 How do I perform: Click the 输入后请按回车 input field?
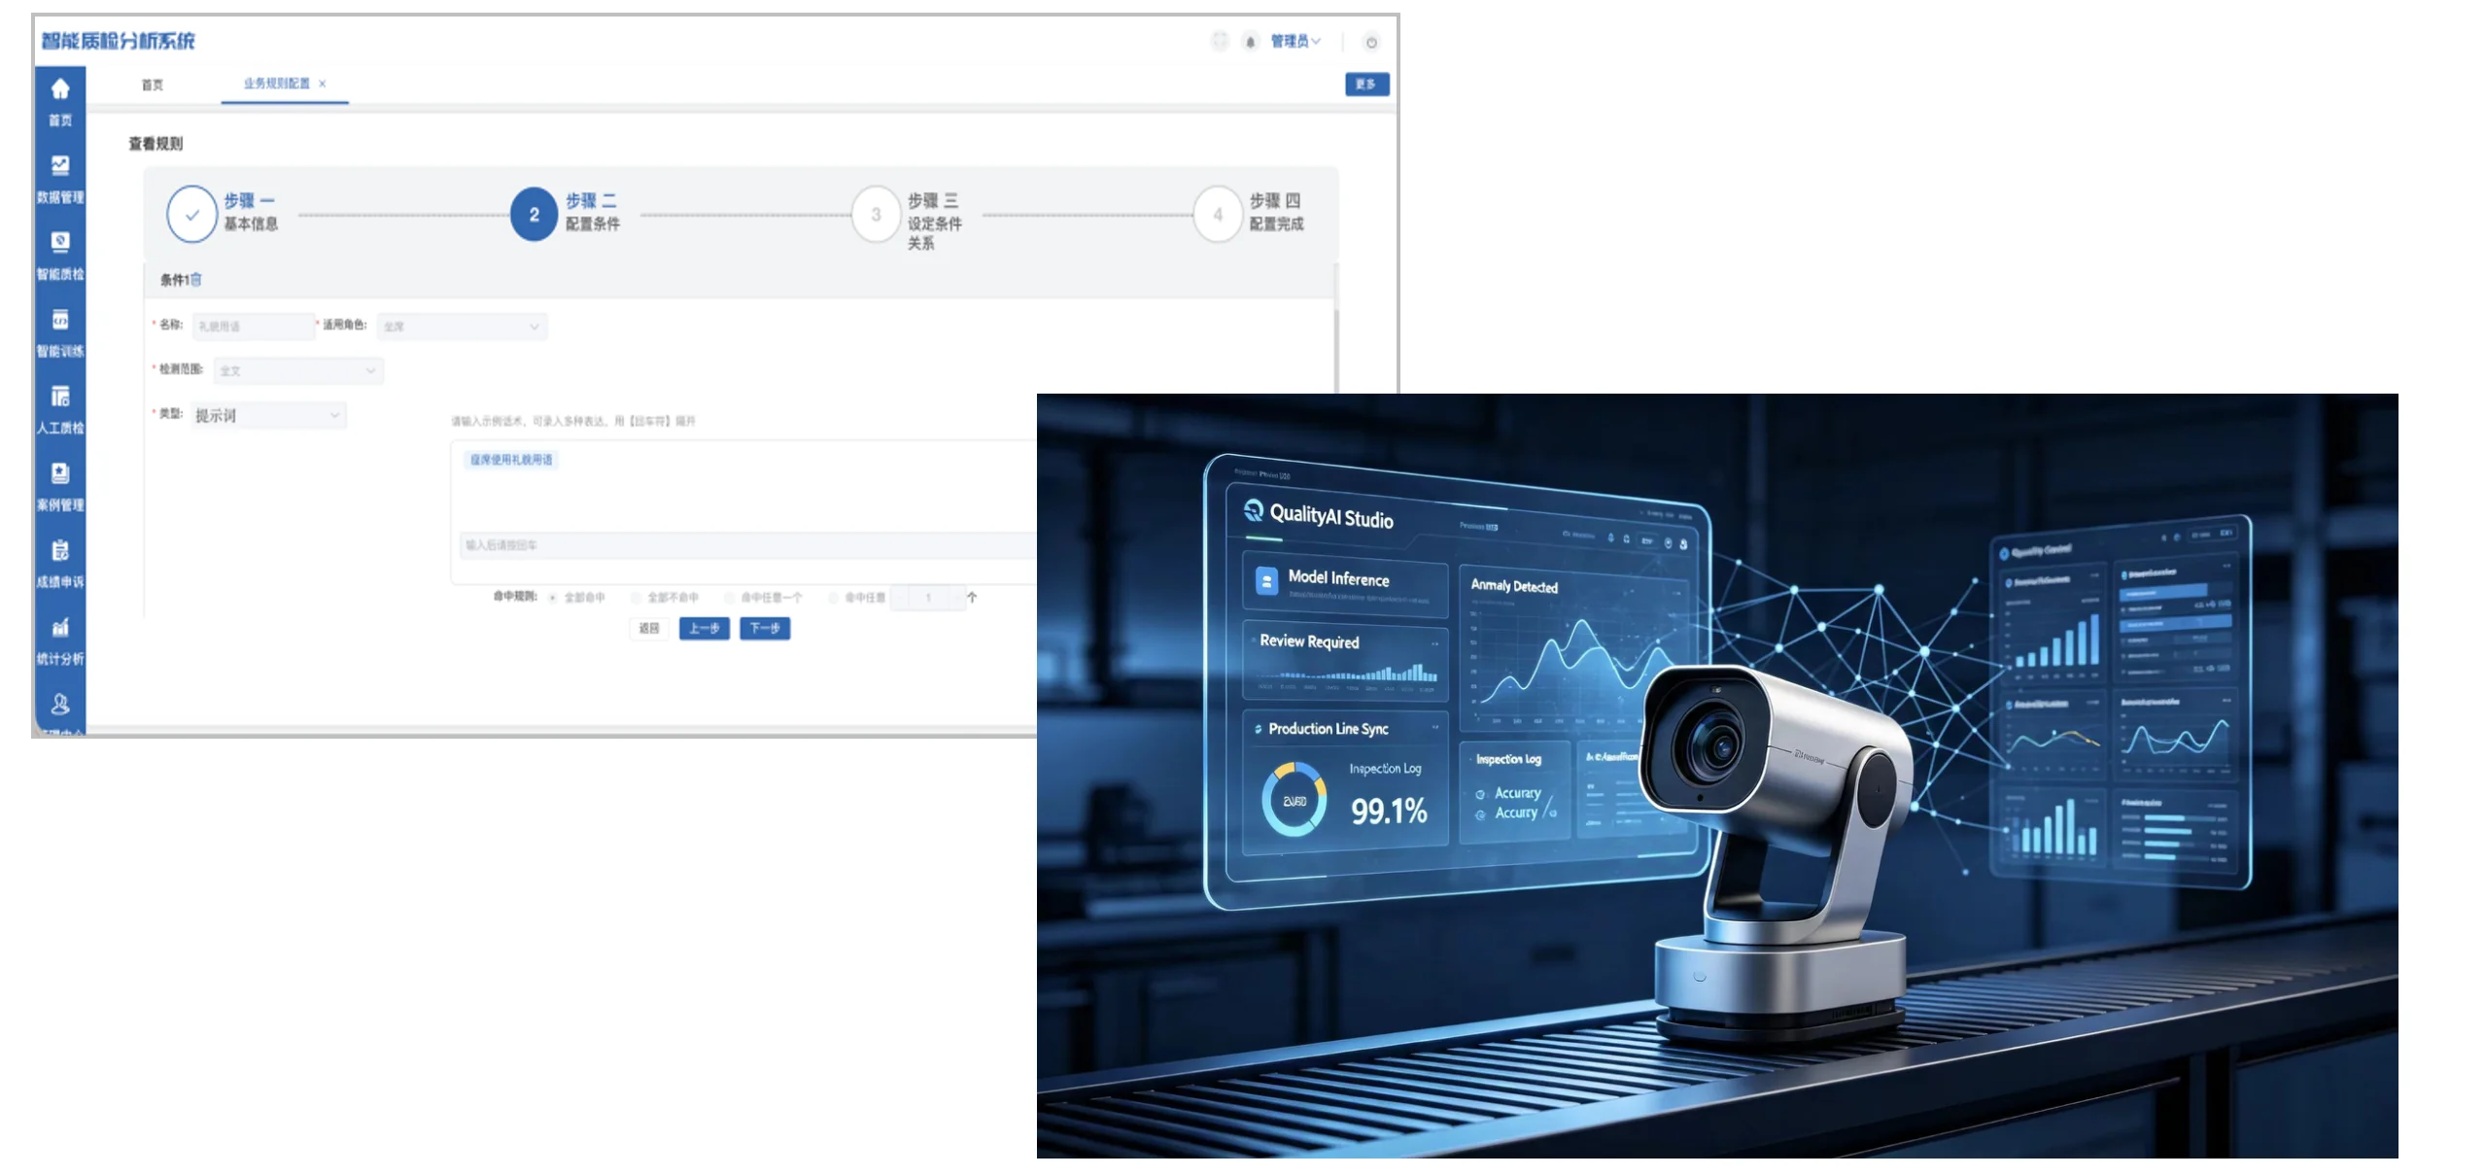[x=748, y=545]
